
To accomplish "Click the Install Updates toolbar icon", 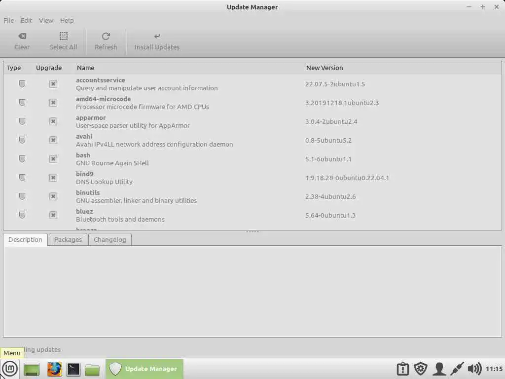I will tap(157, 36).
